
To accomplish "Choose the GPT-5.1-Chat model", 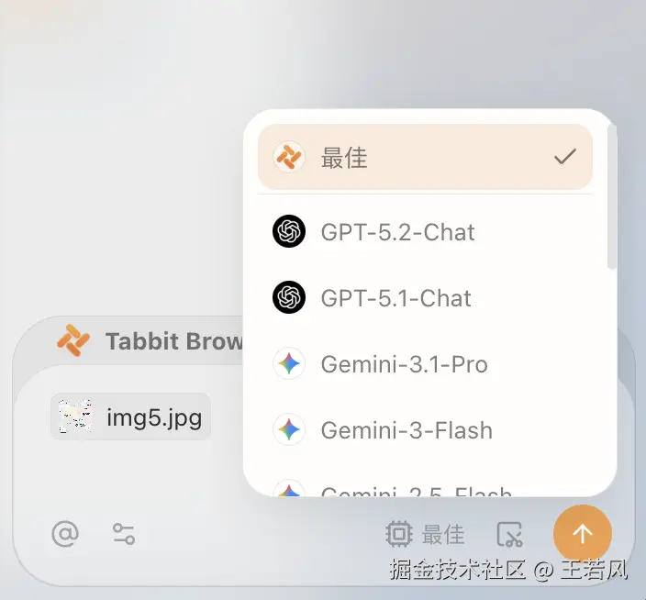I will point(425,298).
